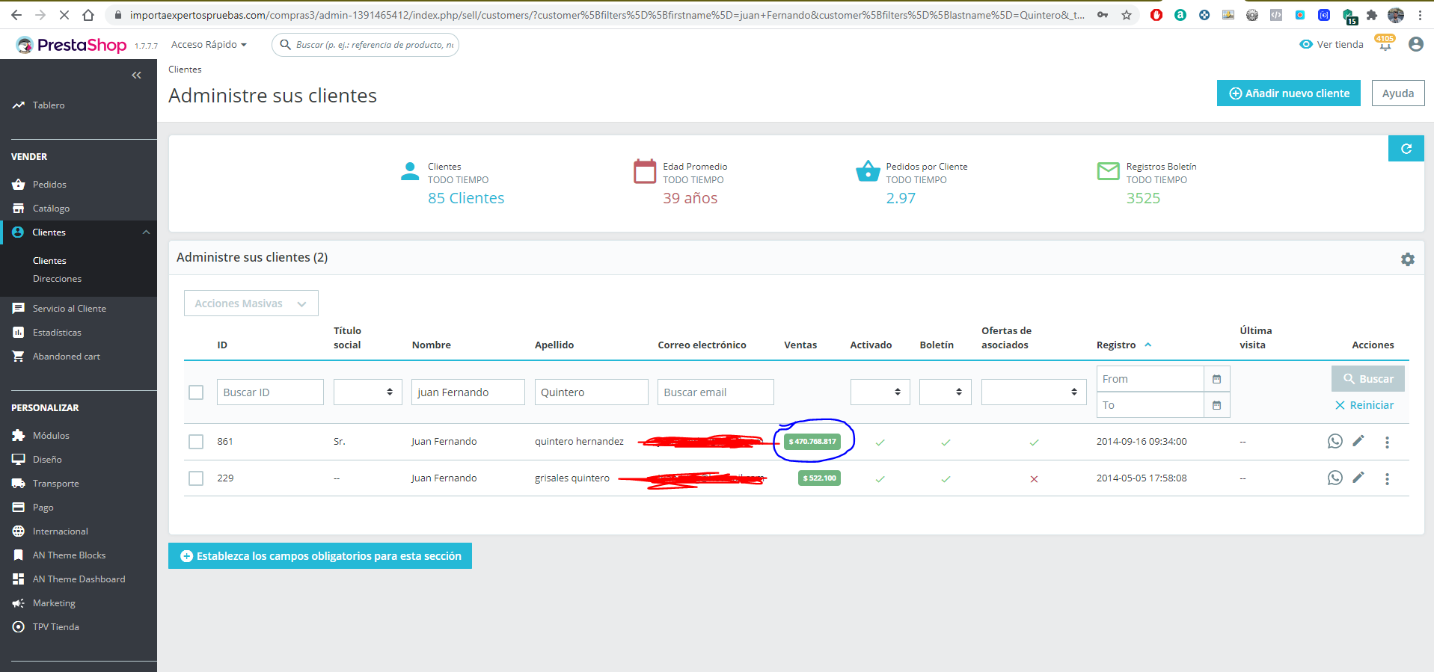Click the Buscar ID filter field
Viewport: 1434px width, 672px height.
[271, 392]
